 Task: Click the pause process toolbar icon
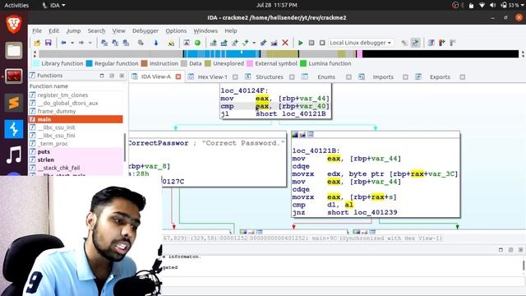(x=311, y=43)
